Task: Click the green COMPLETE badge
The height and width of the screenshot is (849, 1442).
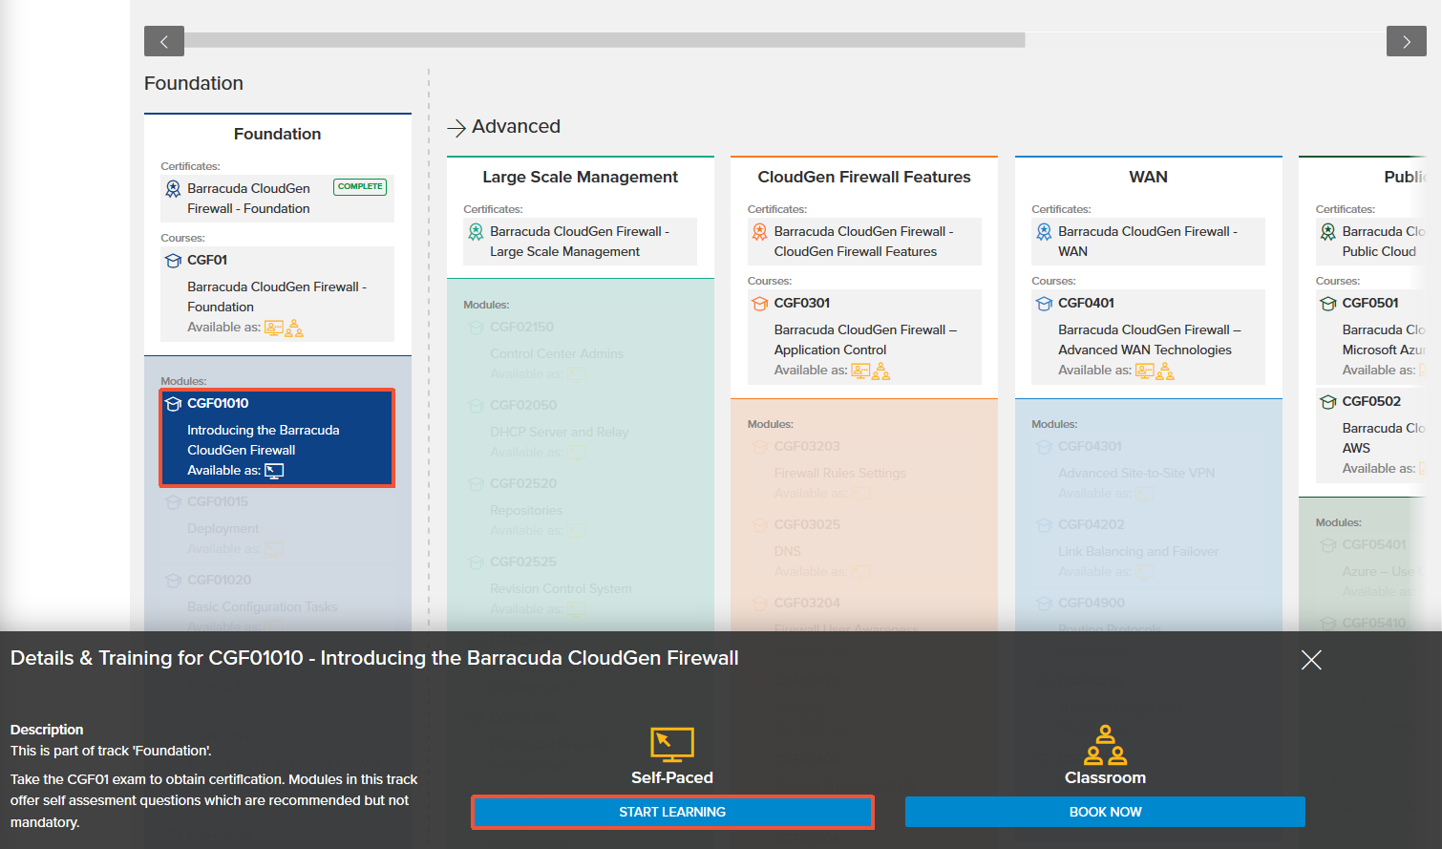Action: coord(360,187)
